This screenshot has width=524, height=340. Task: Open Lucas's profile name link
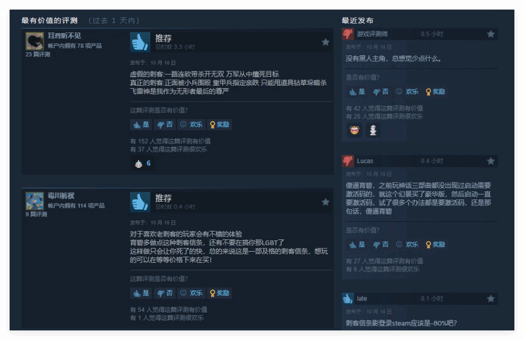click(365, 161)
